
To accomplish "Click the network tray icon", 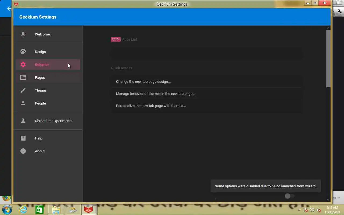I will [312, 210].
